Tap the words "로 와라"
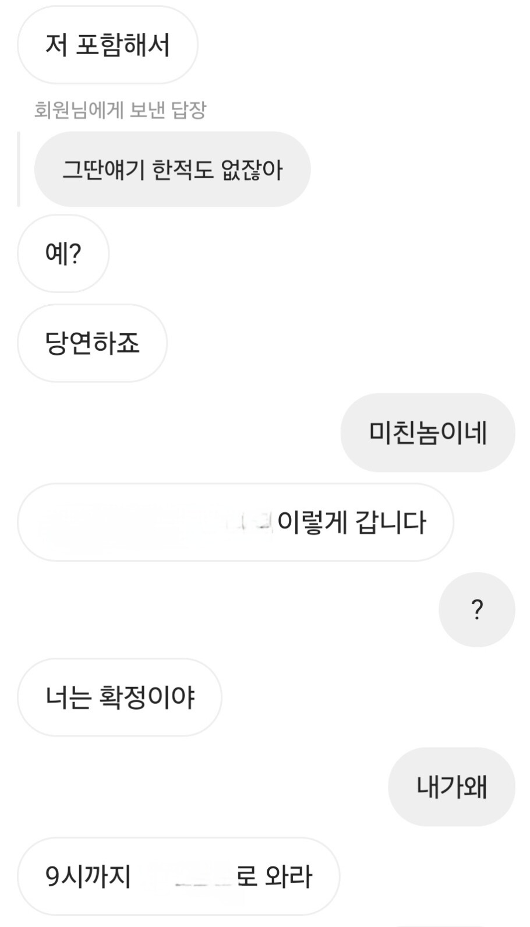This screenshot has width=530, height=927. pos(274,876)
